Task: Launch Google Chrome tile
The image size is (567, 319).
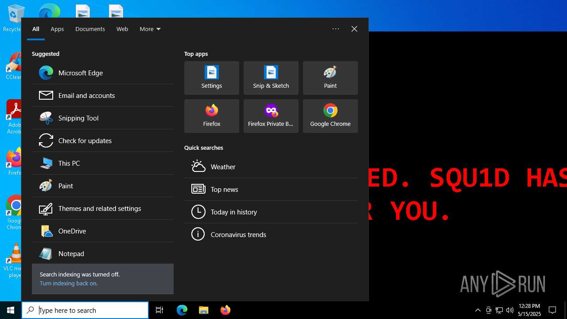Action: click(330, 116)
